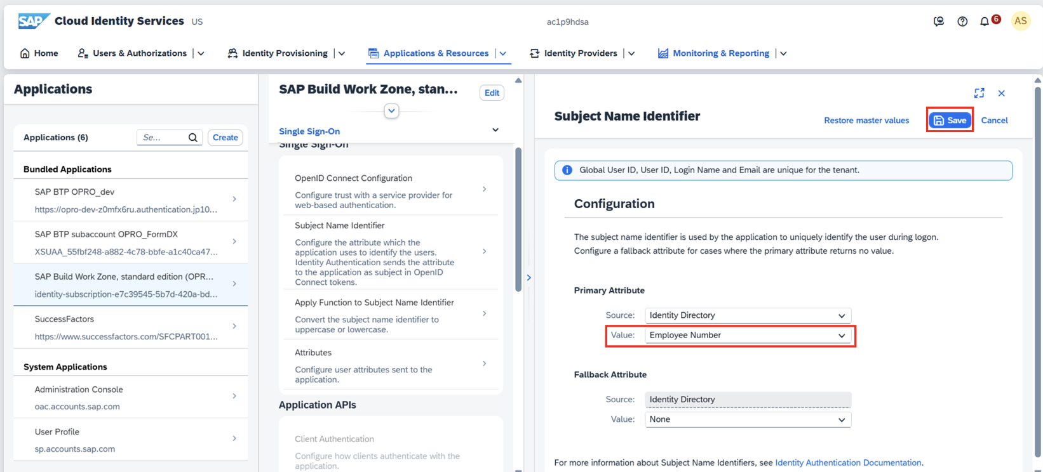Enter full screen for Subject Name Identifier panel
The width and height of the screenshot is (1043, 472).
979,93
